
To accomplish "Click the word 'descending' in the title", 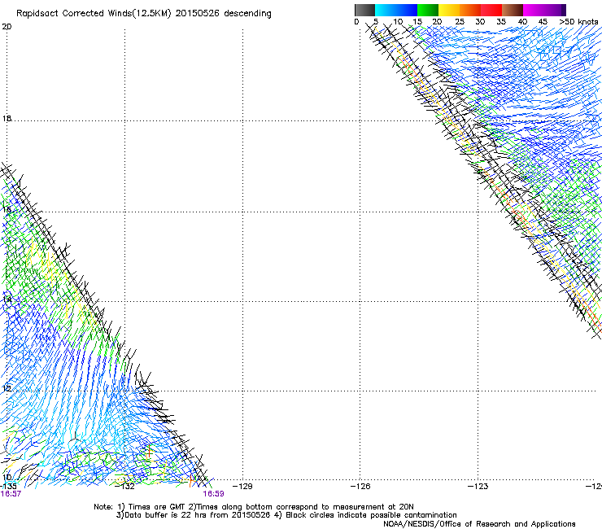I will (247, 14).
